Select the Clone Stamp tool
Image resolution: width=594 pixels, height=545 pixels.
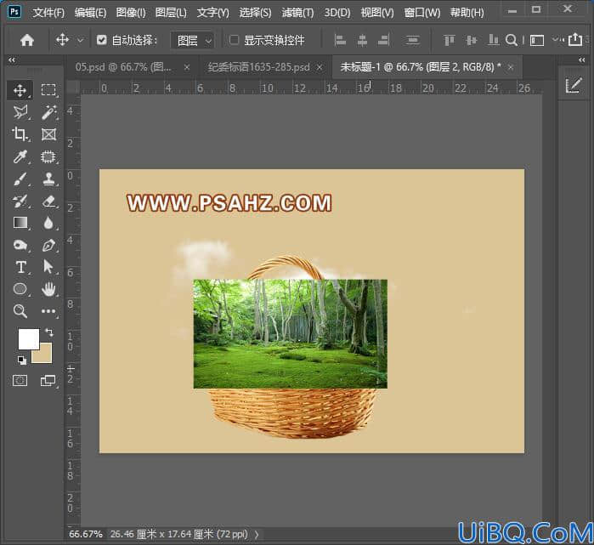click(x=48, y=179)
